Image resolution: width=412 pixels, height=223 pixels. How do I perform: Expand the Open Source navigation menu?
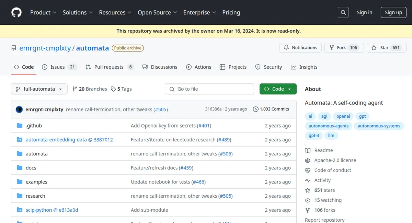coord(157,12)
